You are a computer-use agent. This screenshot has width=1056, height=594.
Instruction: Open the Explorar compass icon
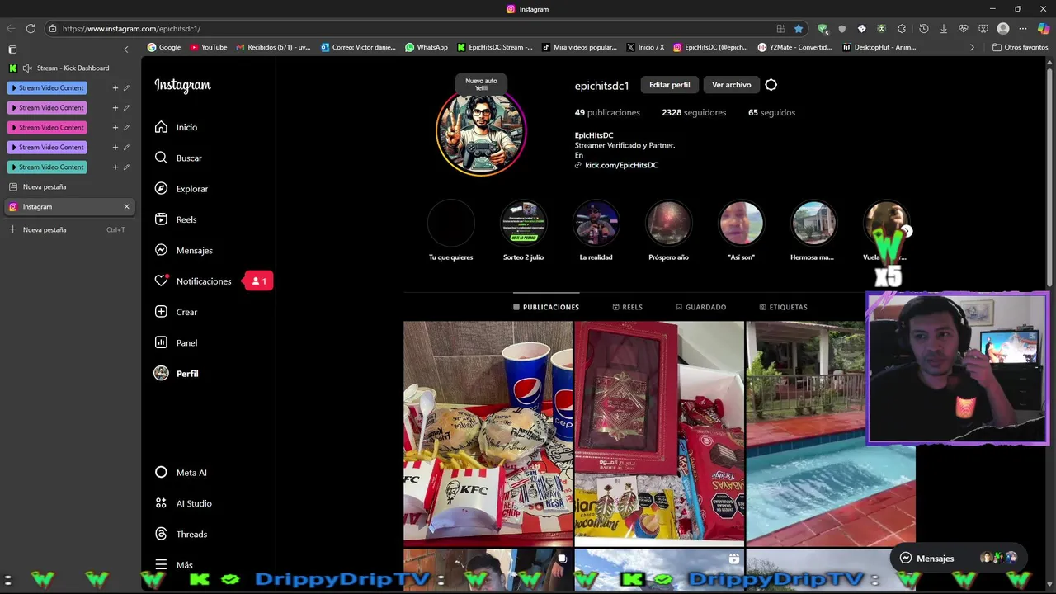click(x=161, y=189)
